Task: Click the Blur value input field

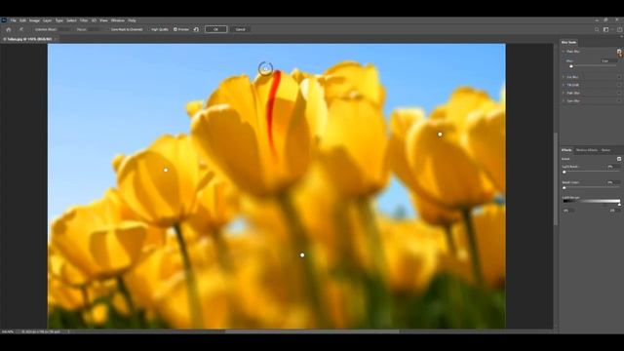Action: click(x=607, y=60)
